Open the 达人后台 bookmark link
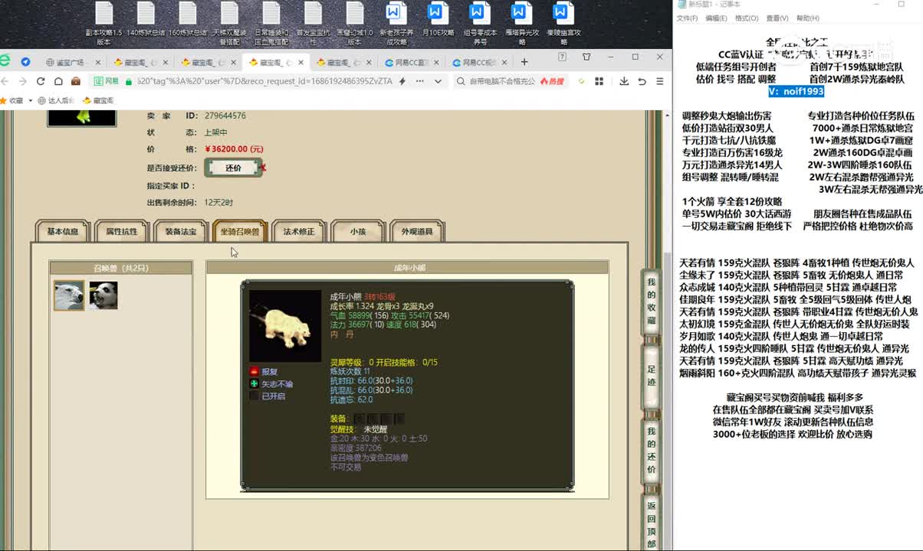Image resolution: width=923 pixels, height=551 pixels. click(x=57, y=100)
